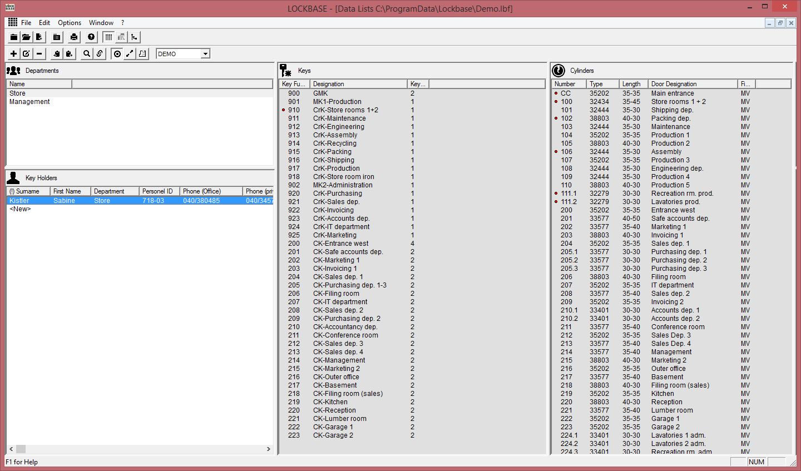Select the Management department row

(x=140, y=102)
